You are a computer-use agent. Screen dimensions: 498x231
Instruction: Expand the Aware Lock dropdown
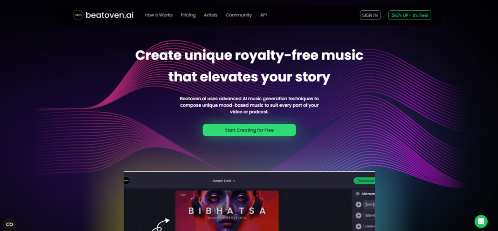(224, 181)
